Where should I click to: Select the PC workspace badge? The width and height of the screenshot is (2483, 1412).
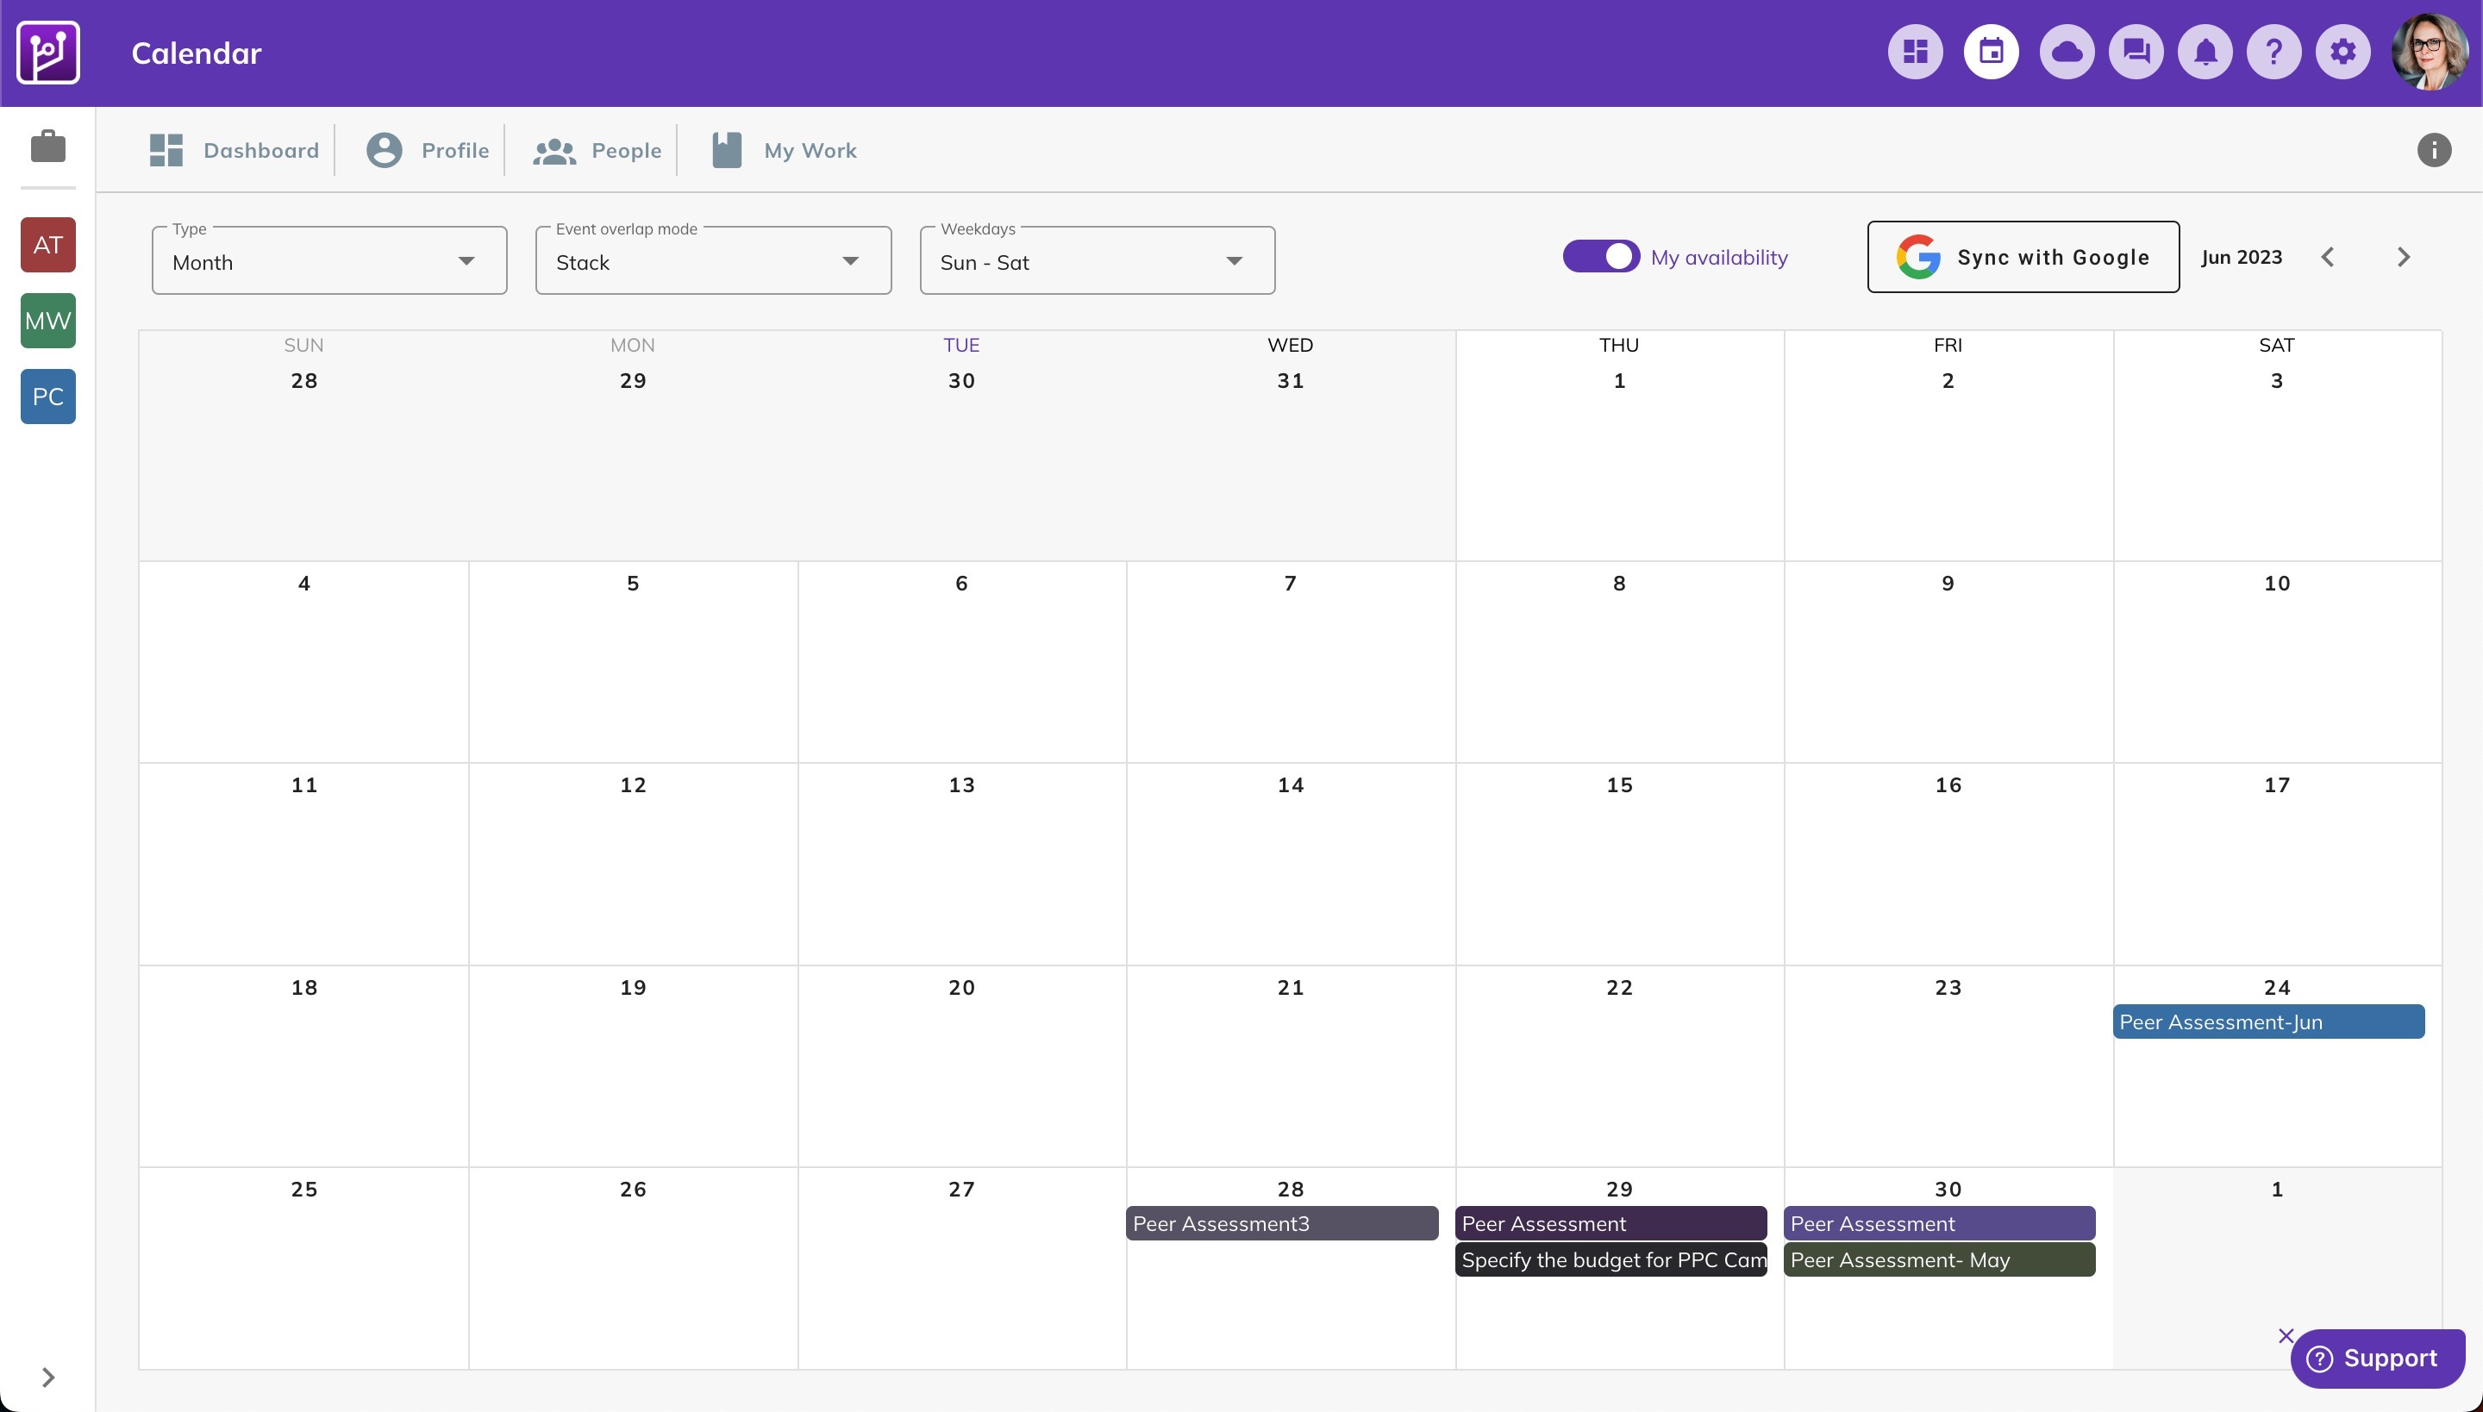[x=47, y=397]
